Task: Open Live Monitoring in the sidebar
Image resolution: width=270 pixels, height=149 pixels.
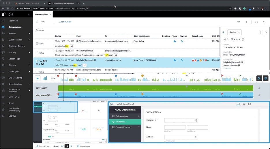Action: tap(15, 78)
